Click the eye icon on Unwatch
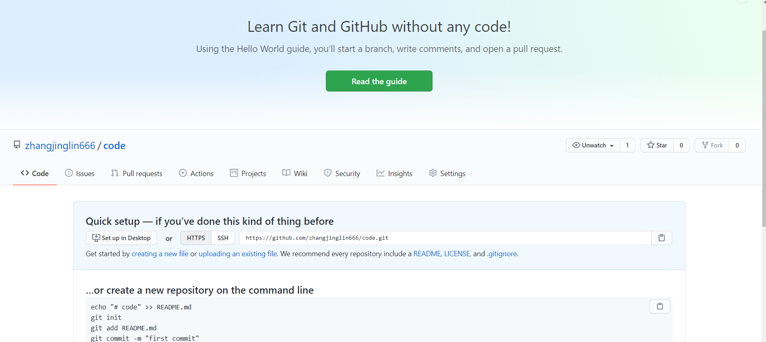 click(x=576, y=145)
